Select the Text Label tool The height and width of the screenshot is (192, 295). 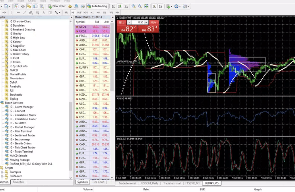50,13
